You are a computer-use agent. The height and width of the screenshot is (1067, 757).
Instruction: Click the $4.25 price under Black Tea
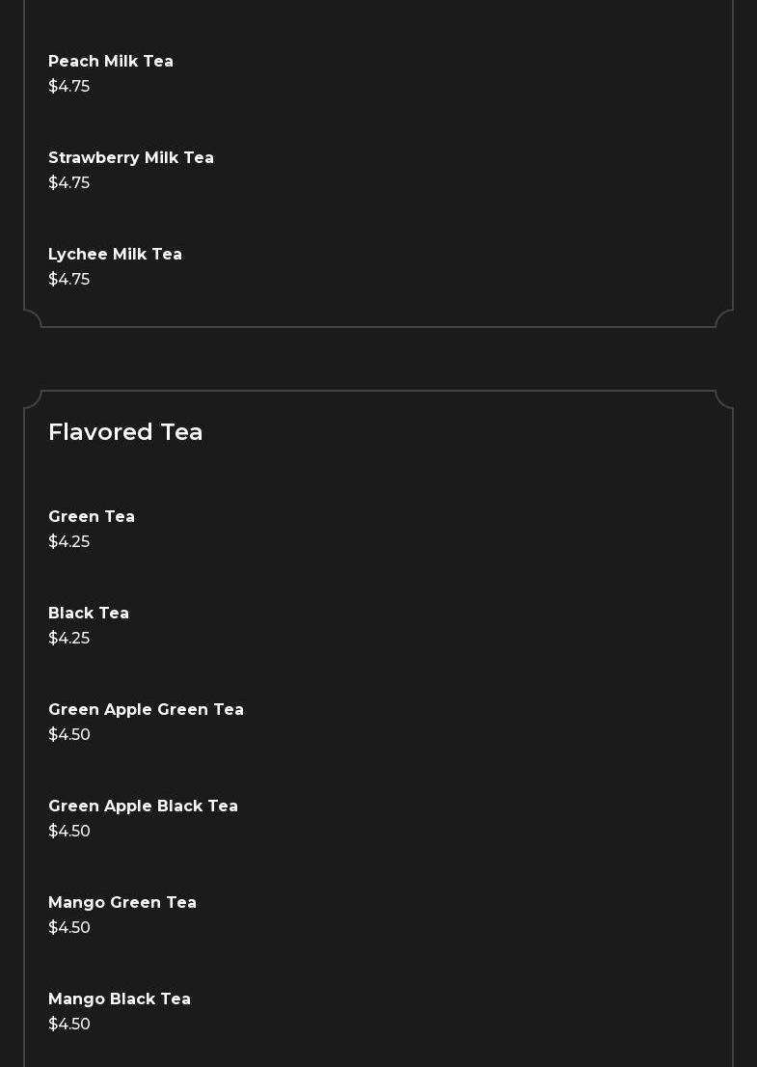click(69, 639)
